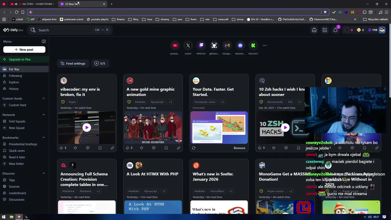Focus the browser address bar

[174, 12]
